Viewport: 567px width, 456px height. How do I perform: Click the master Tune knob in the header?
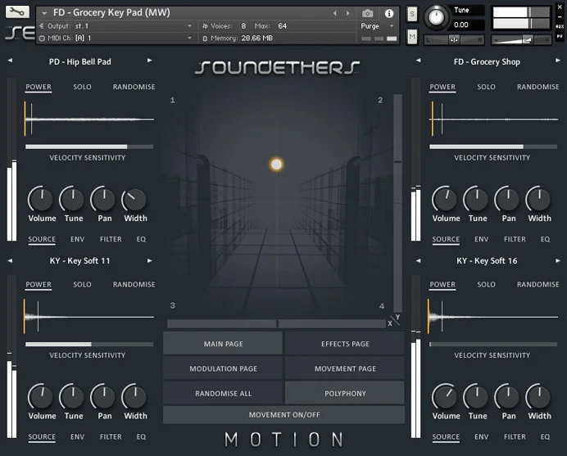(x=436, y=17)
